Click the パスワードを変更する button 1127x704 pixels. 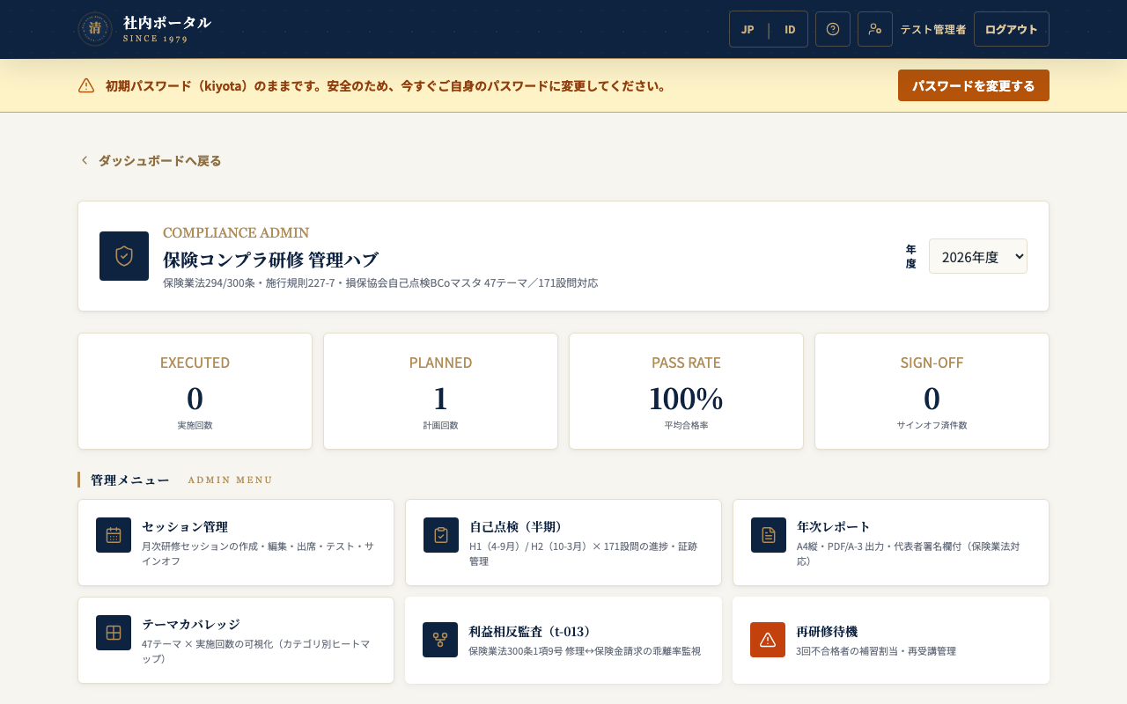974,85
